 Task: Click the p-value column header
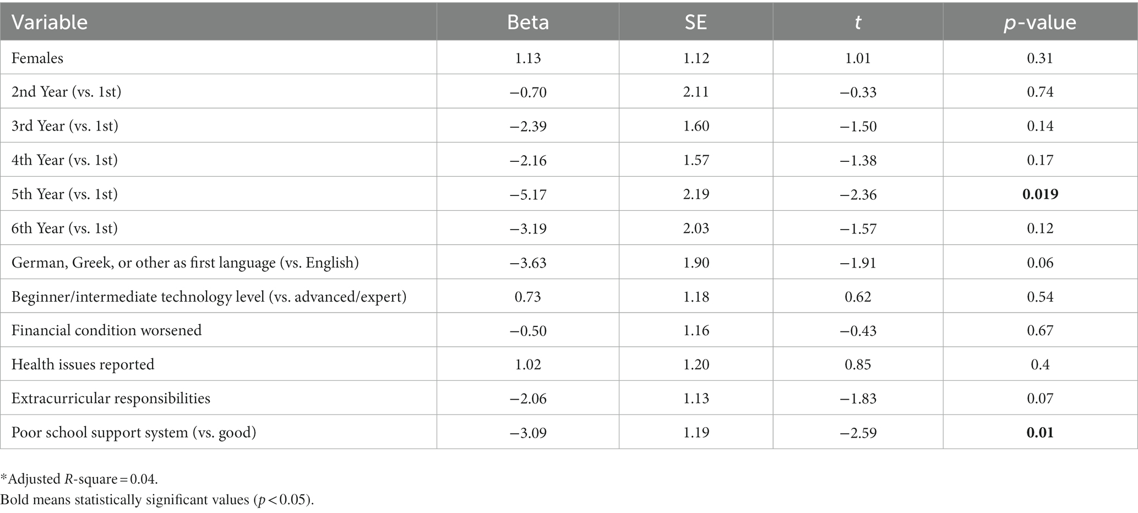pos(1040,22)
